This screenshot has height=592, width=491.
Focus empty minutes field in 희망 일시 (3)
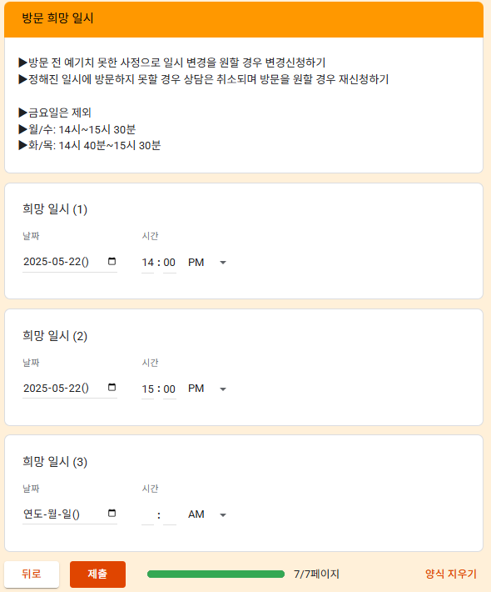point(170,515)
